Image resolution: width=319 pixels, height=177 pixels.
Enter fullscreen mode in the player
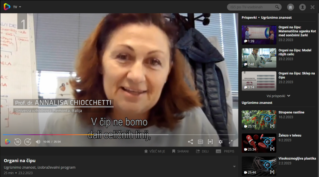(x=231, y=142)
